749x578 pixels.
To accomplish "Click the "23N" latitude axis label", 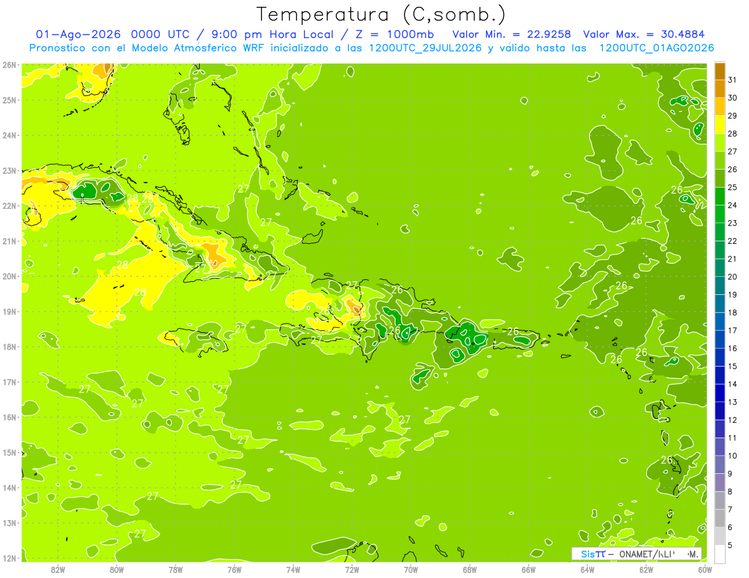I will 9,170.
